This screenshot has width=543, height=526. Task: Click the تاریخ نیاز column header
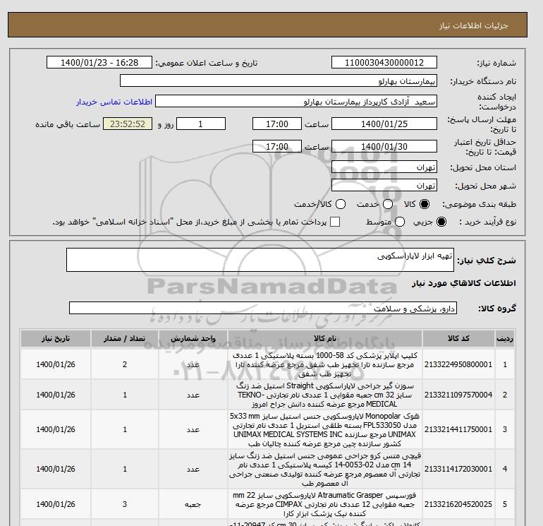tap(56, 338)
